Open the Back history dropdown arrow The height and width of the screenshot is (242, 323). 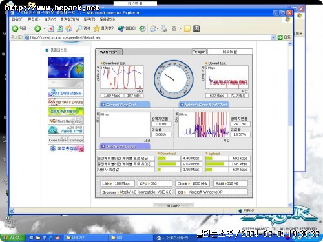coord(30,28)
